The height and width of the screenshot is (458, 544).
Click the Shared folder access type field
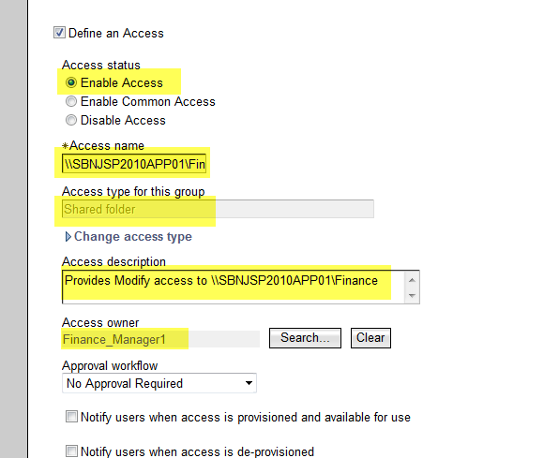coord(218,209)
